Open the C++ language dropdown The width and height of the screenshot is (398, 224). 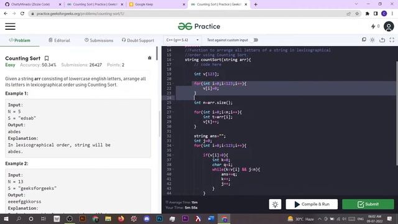click(182, 40)
